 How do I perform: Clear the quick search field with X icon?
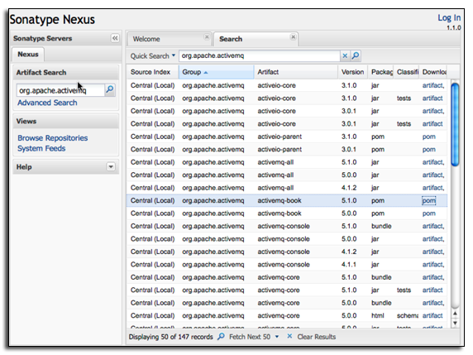(345, 55)
